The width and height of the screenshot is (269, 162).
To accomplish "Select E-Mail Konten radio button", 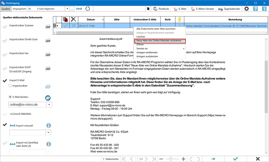I will 10,97.
